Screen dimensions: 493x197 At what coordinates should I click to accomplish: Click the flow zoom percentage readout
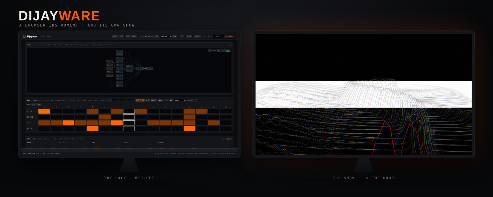click(214, 50)
